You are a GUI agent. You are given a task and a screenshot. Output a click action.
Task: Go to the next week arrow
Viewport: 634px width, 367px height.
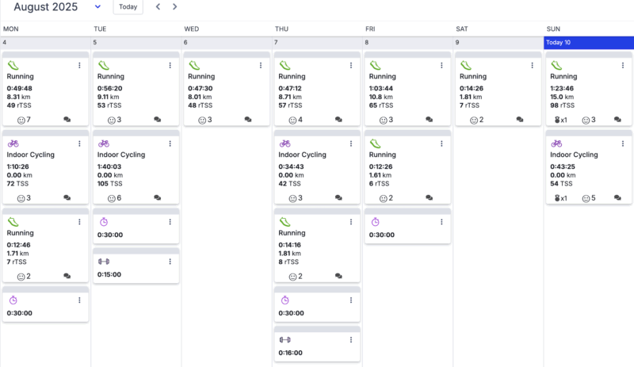click(174, 7)
